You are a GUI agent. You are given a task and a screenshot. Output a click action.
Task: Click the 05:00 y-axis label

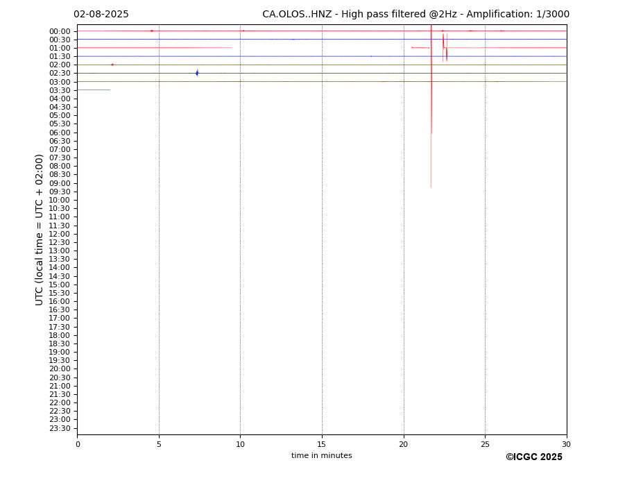point(60,116)
